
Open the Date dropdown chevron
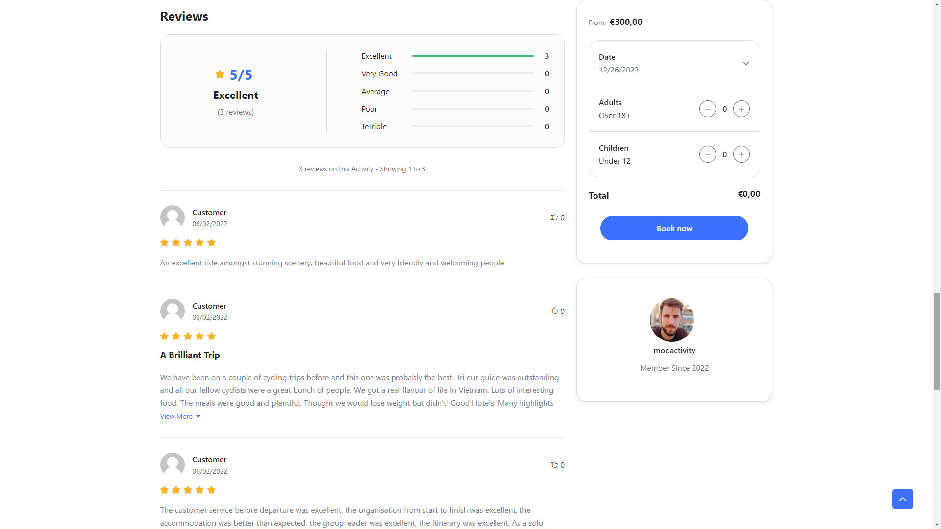pos(746,63)
